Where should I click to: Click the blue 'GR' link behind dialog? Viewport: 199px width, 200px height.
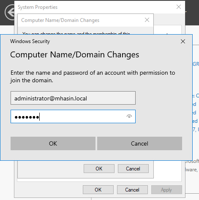pyautogui.click(x=196, y=64)
